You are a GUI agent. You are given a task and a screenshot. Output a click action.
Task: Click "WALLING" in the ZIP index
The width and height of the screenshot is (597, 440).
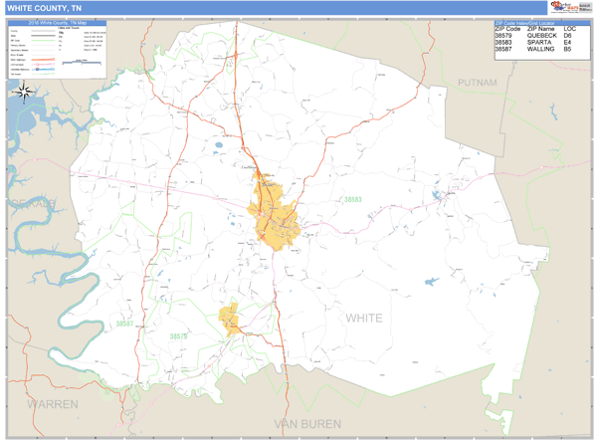(540, 49)
